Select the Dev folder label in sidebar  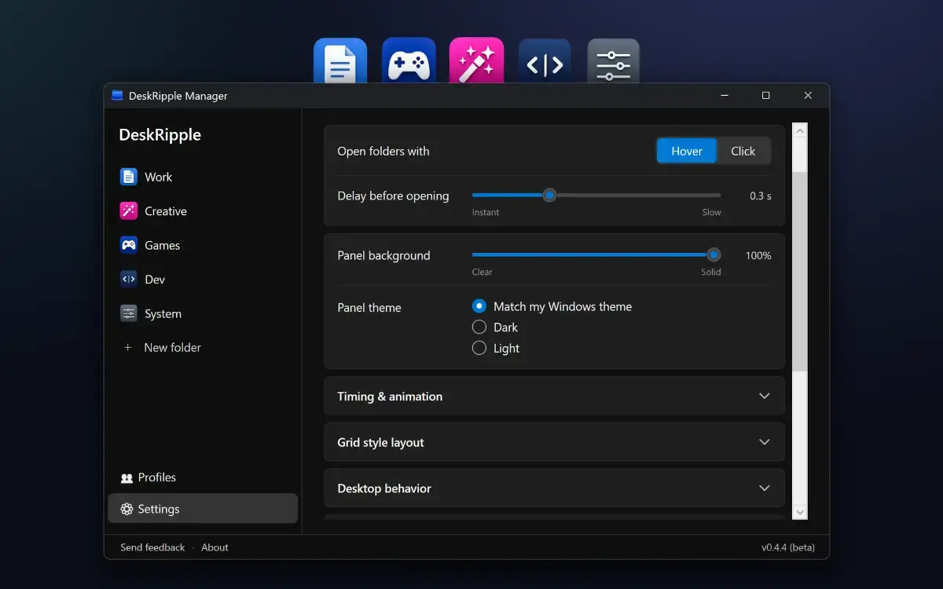155,279
